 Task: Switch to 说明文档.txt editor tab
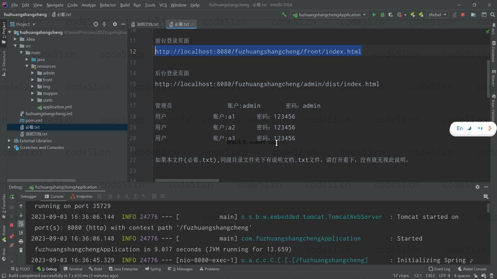point(148,24)
